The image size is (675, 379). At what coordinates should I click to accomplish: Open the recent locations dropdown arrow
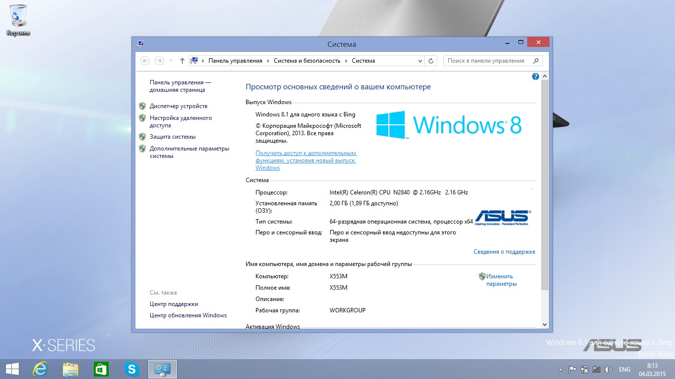coord(171,61)
